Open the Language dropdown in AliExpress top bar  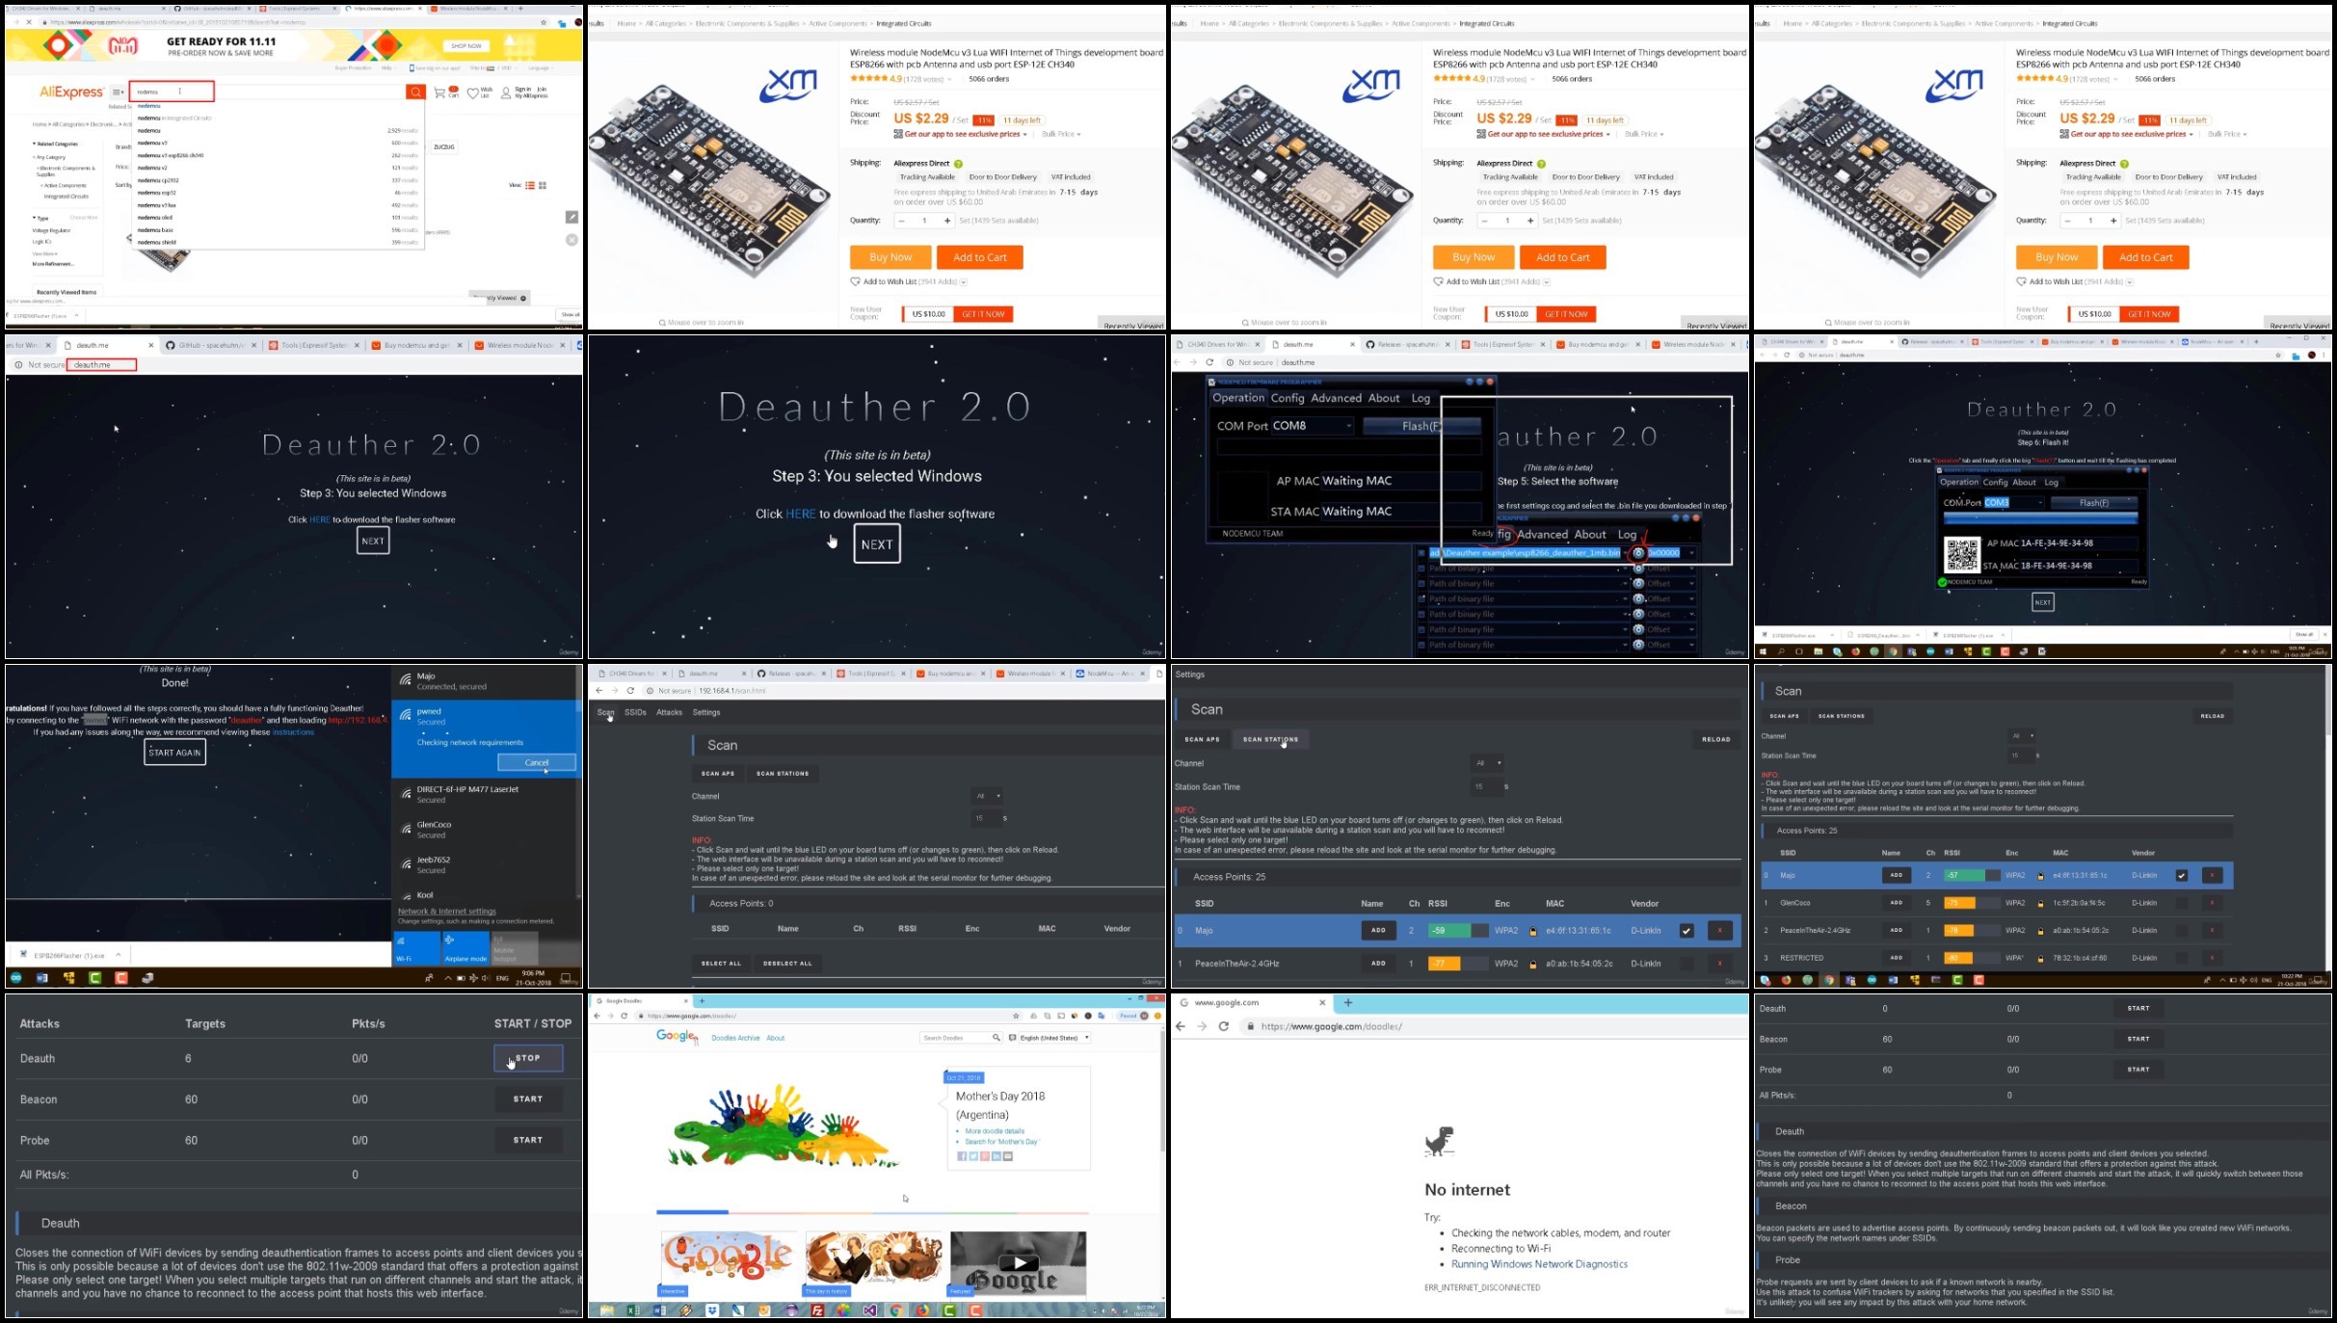[540, 68]
